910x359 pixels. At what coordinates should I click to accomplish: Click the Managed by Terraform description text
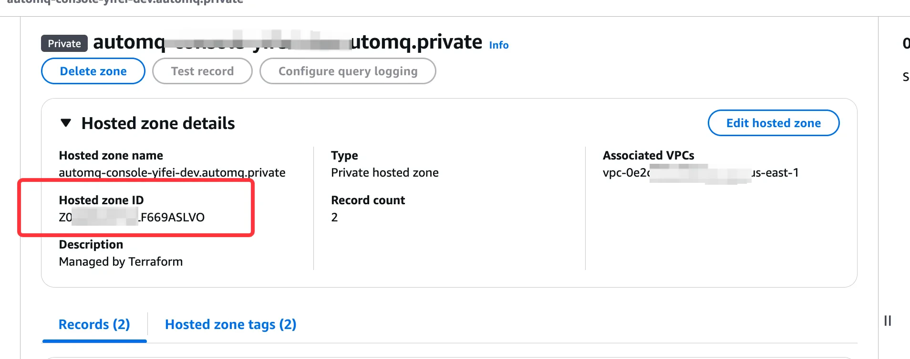[x=121, y=261]
